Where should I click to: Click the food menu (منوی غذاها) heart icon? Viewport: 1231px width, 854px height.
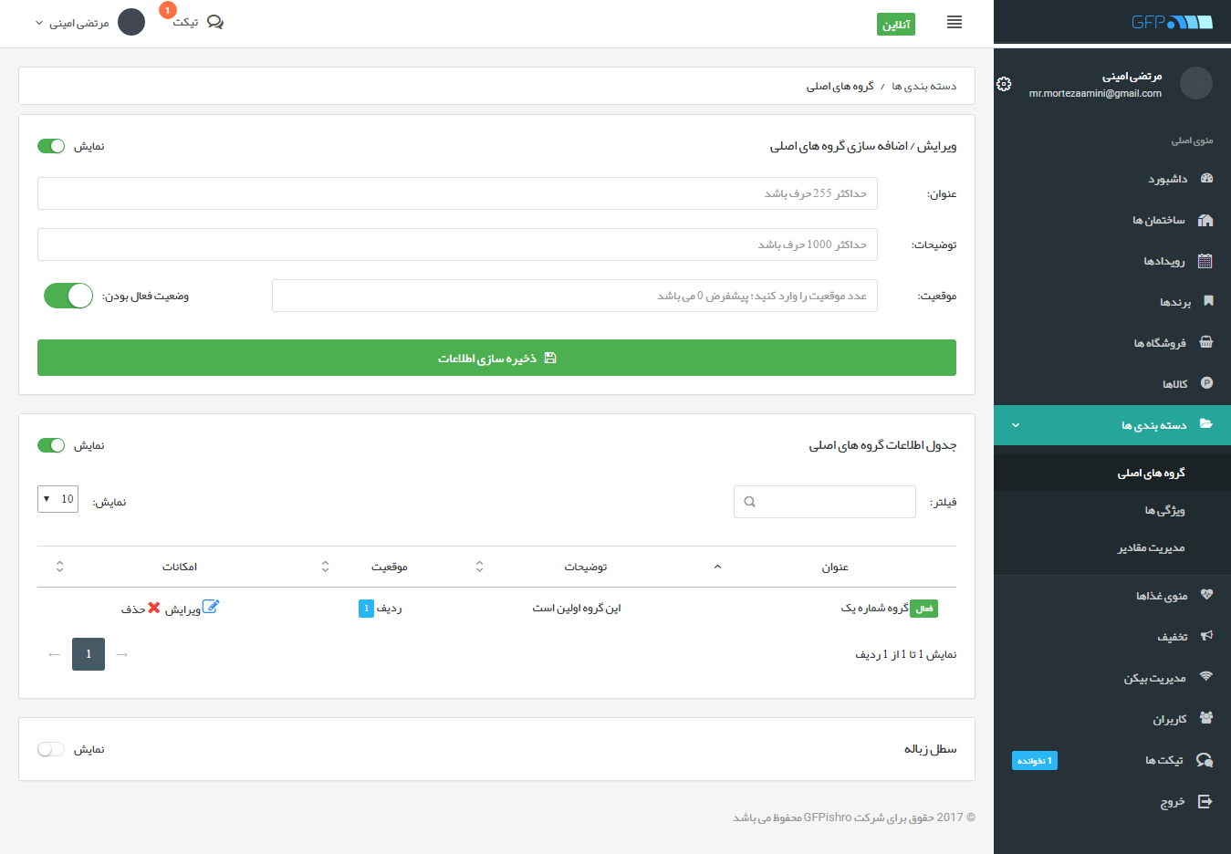[1206, 595]
